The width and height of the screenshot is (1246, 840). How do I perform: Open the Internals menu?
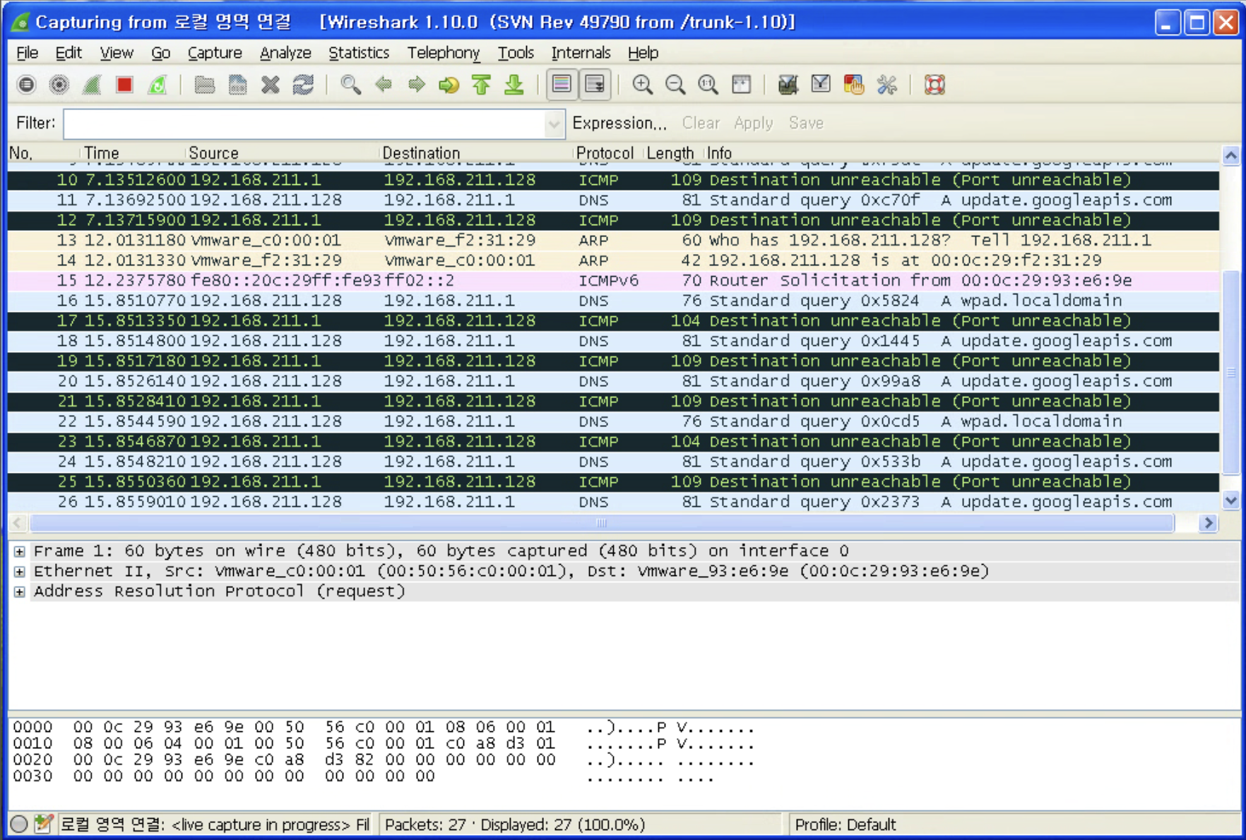[x=581, y=53]
